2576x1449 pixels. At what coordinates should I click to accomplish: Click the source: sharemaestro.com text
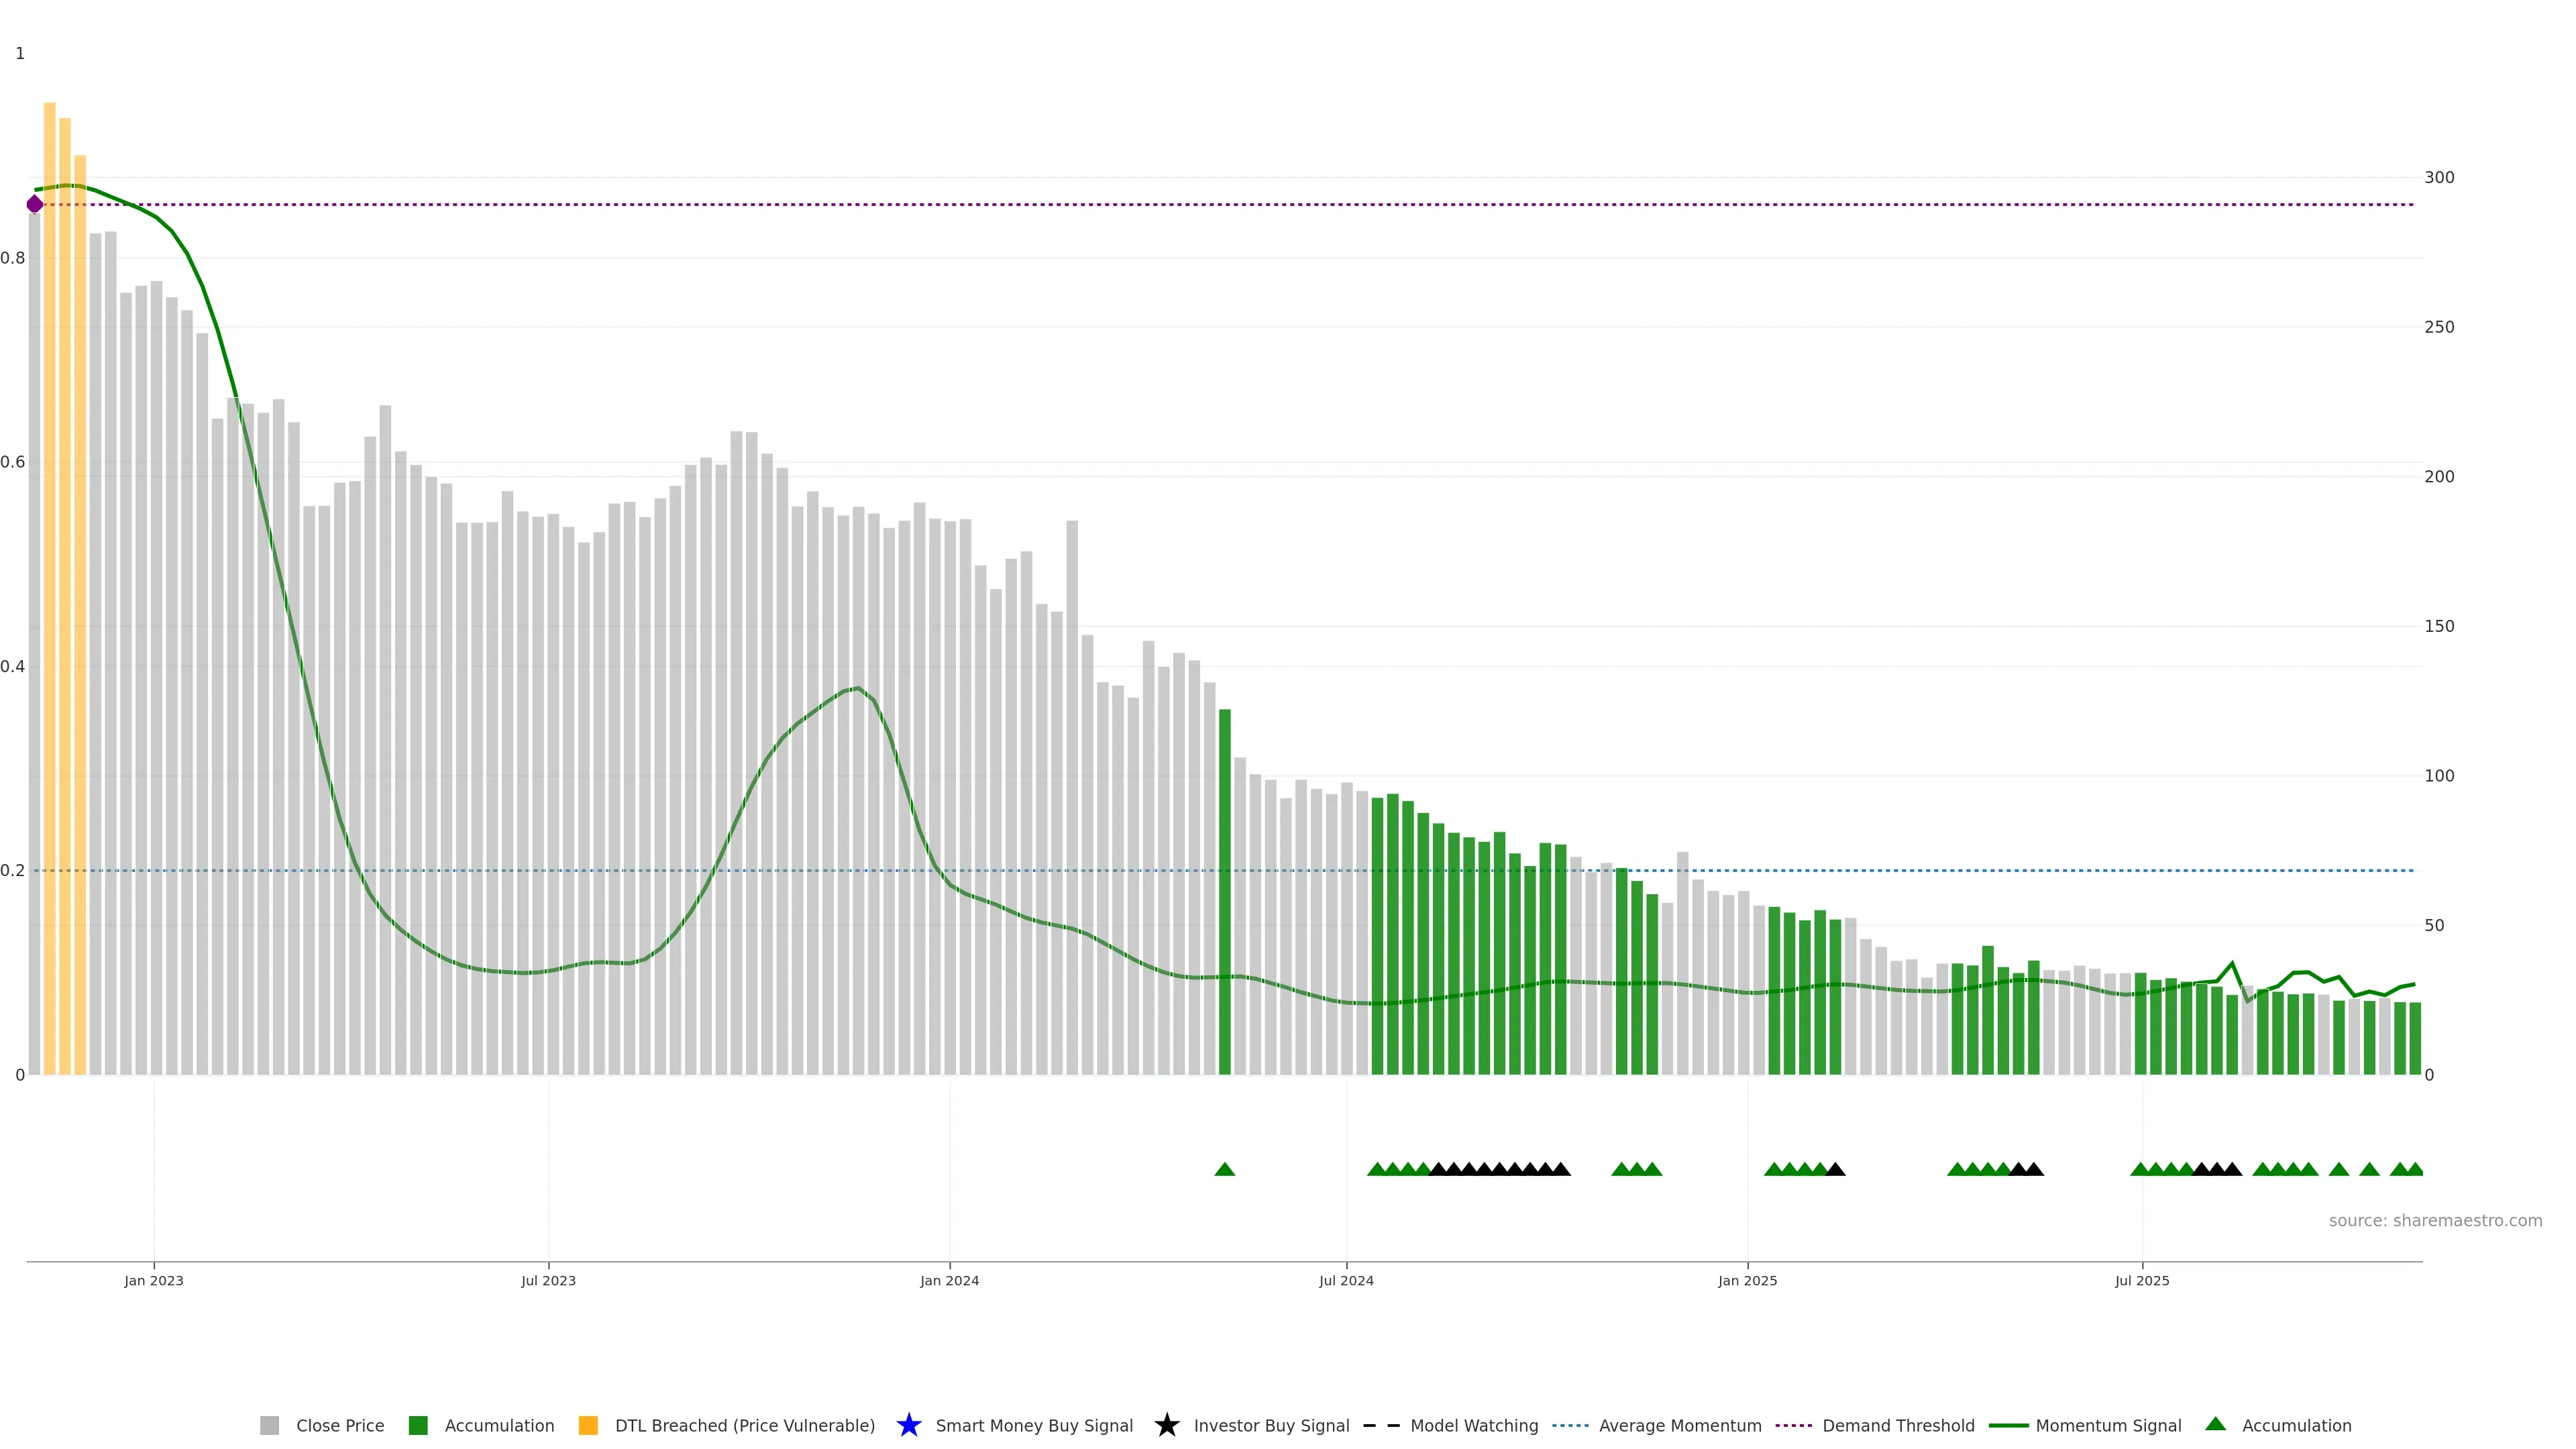click(2435, 1220)
